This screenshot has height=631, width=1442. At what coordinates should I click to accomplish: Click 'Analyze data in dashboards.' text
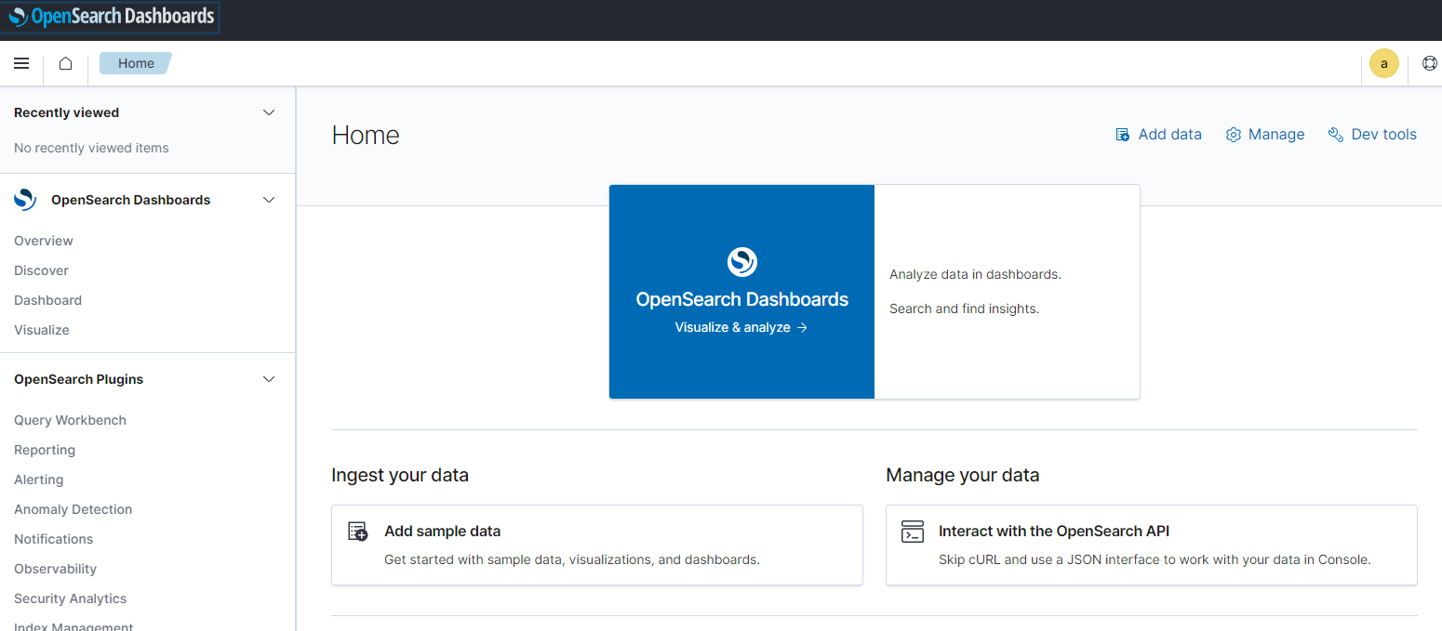[x=975, y=274]
